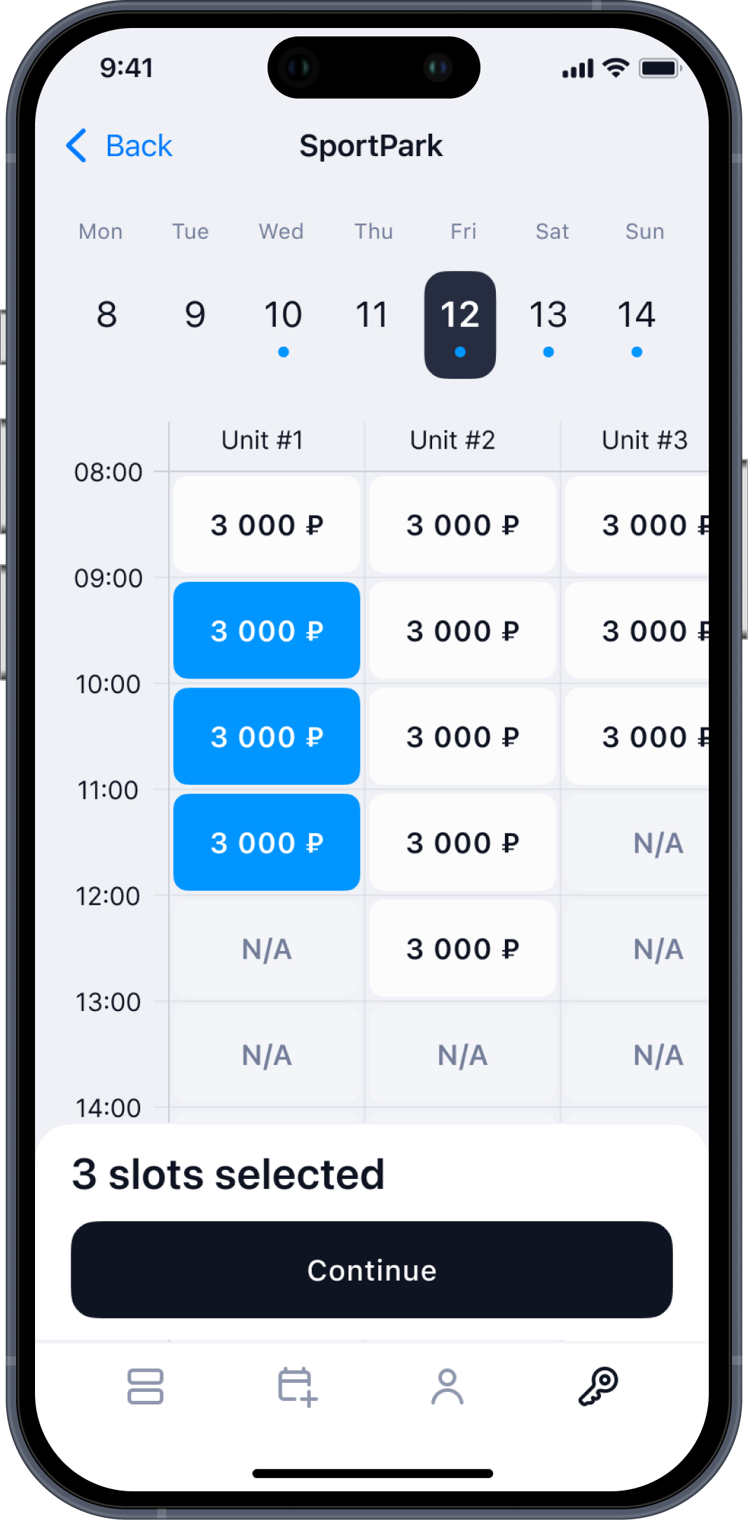
Task: Select Sunday 14 in calendar
Action: 636,323
